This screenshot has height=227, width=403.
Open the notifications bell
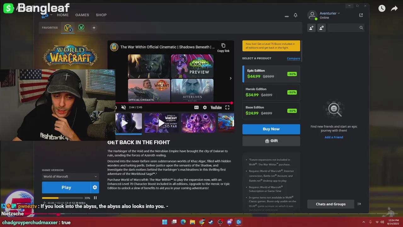coord(296,15)
